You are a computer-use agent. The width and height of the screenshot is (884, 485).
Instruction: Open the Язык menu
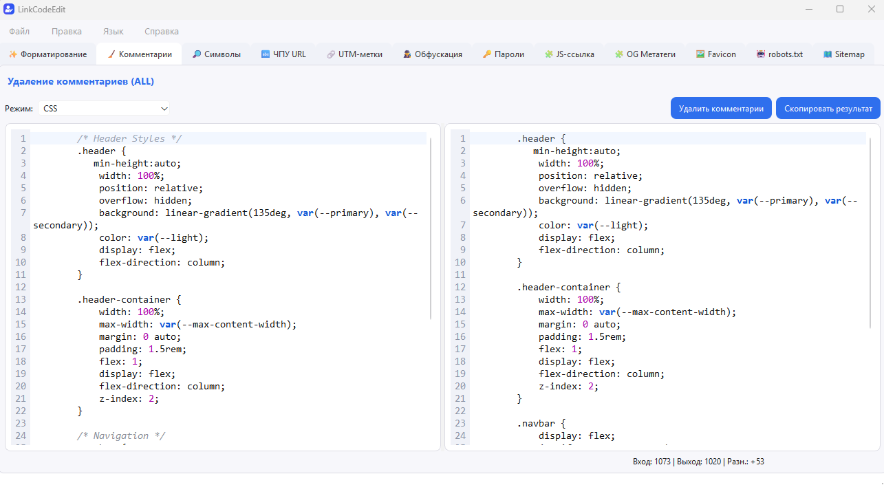[114, 31]
